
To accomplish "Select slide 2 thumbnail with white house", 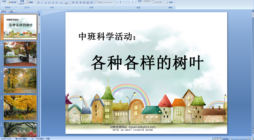I will [x=20, y=54].
